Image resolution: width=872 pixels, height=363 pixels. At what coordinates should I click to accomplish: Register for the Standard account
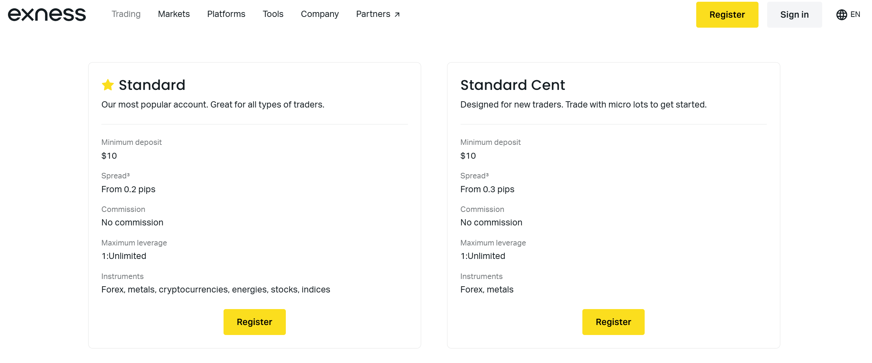254,322
